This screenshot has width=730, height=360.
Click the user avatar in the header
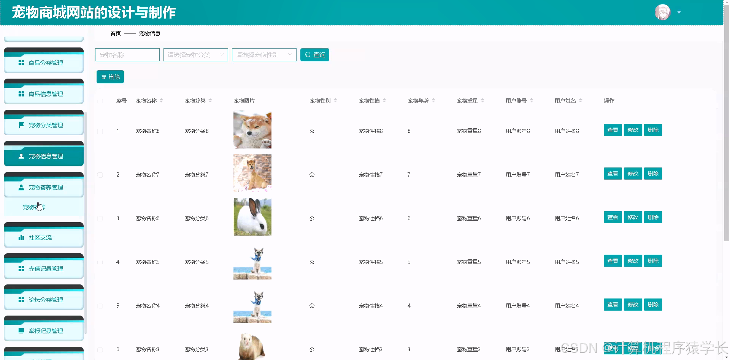pyautogui.click(x=662, y=12)
